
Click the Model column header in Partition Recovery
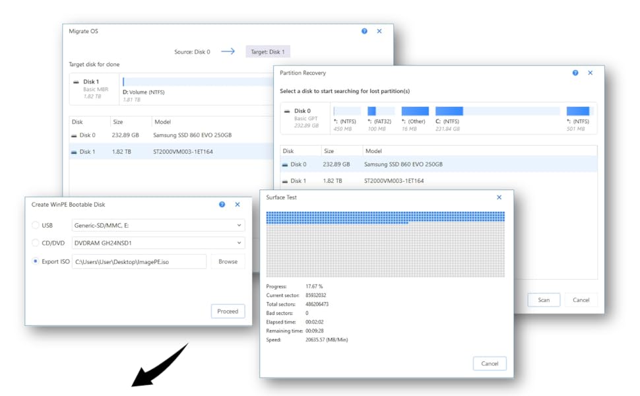pos(373,150)
